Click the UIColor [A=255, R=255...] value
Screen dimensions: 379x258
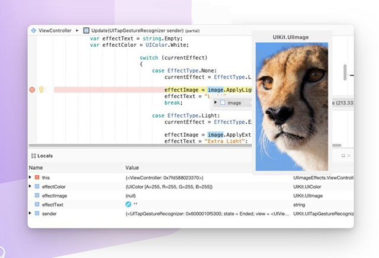click(x=169, y=187)
